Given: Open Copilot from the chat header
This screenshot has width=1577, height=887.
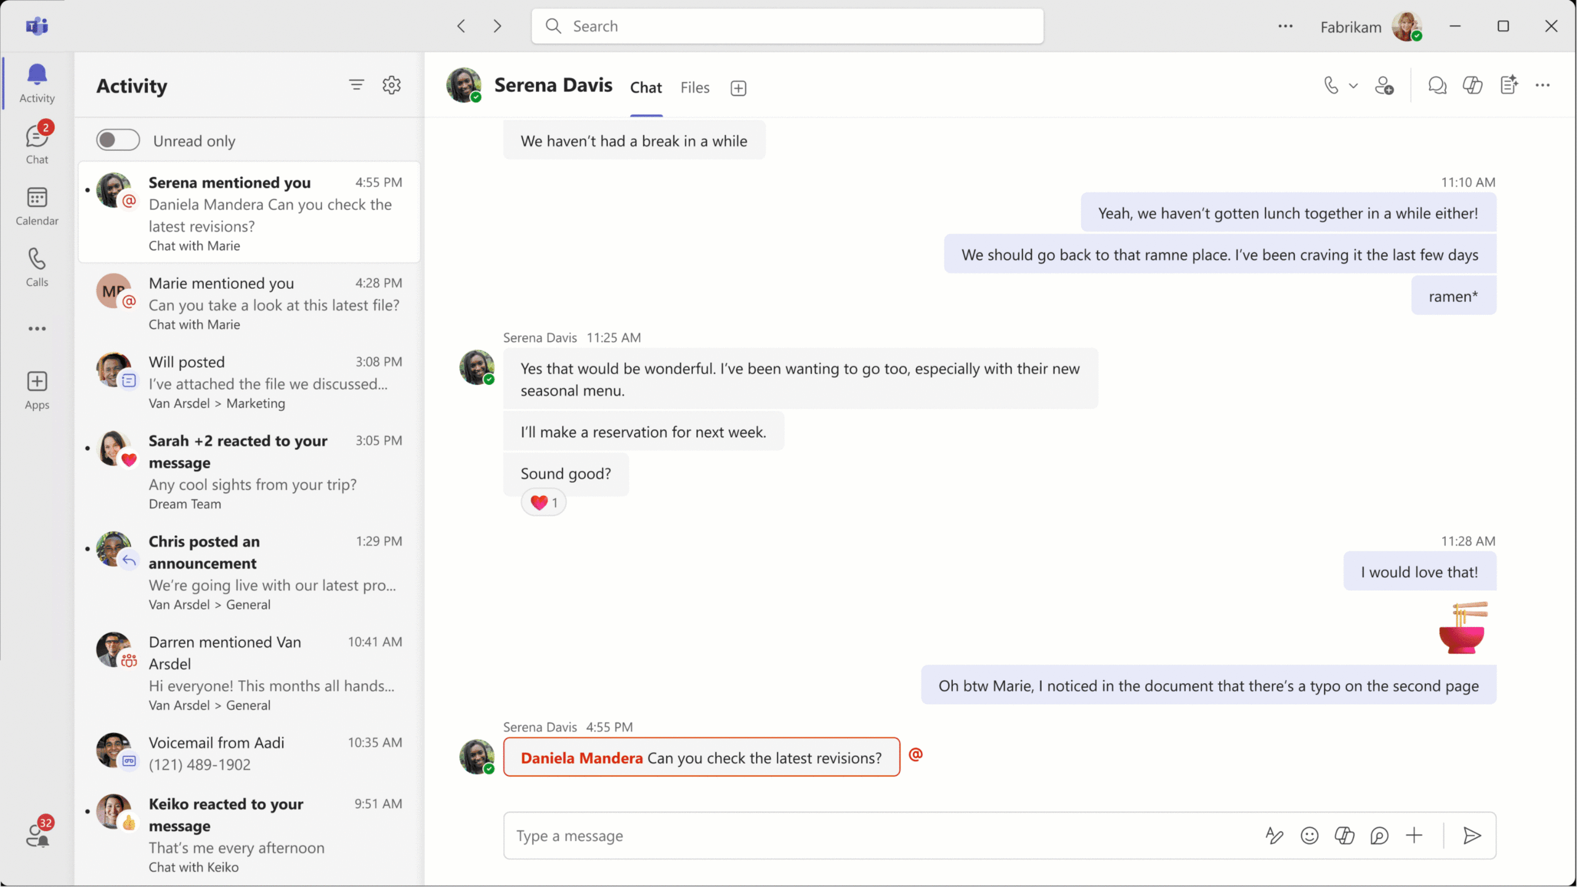Looking at the screenshot, I should tap(1472, 86).
